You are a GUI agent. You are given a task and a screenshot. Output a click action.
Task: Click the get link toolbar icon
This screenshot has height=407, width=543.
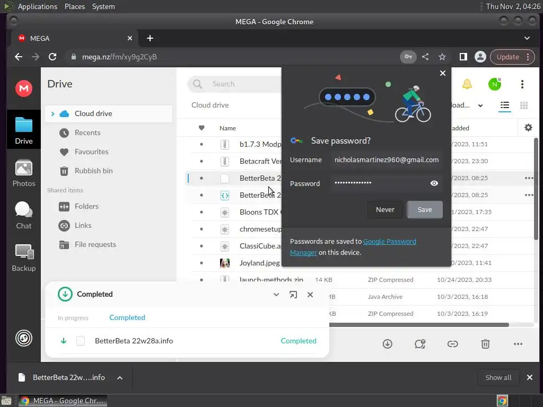click(x=452, y=343)
